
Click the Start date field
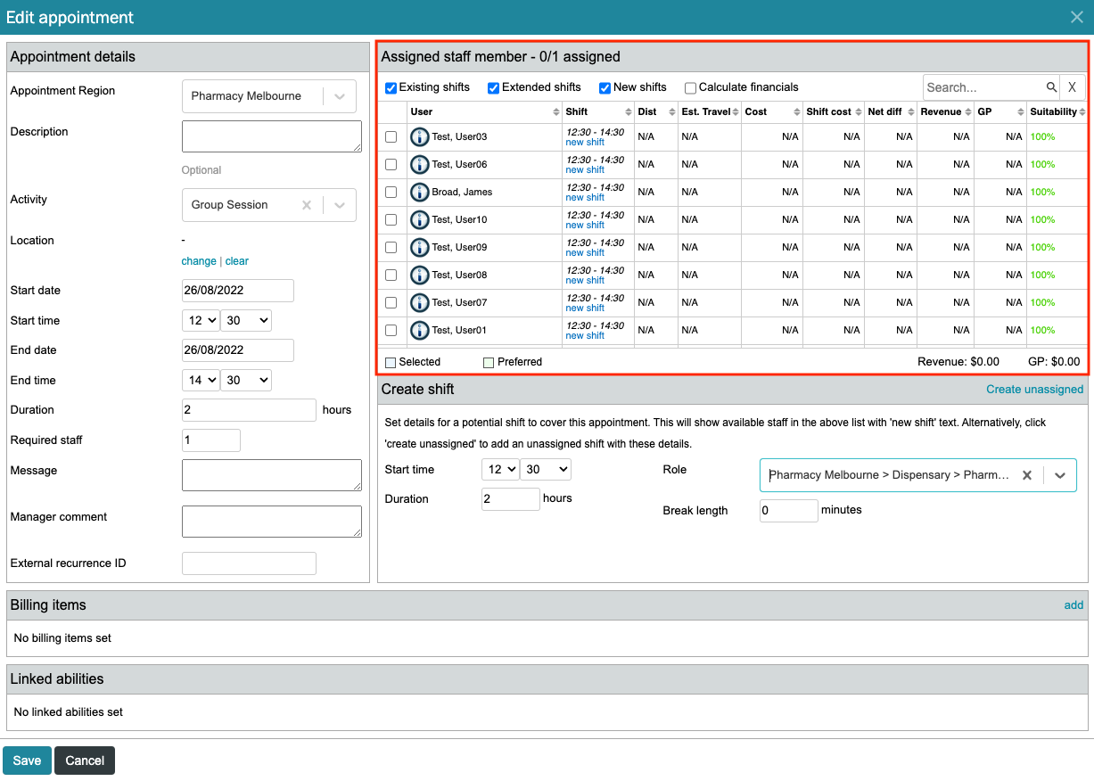[238, 291]
